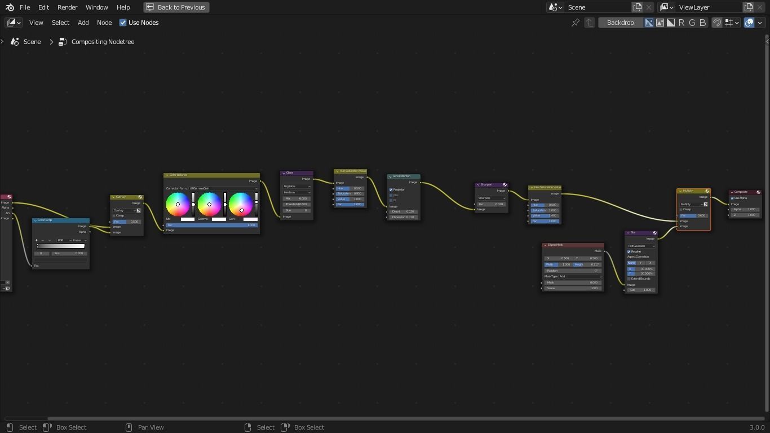Open the overlays options dropdown arrow
The width and height of the screenshot is (770, 433).
point(760,23)
